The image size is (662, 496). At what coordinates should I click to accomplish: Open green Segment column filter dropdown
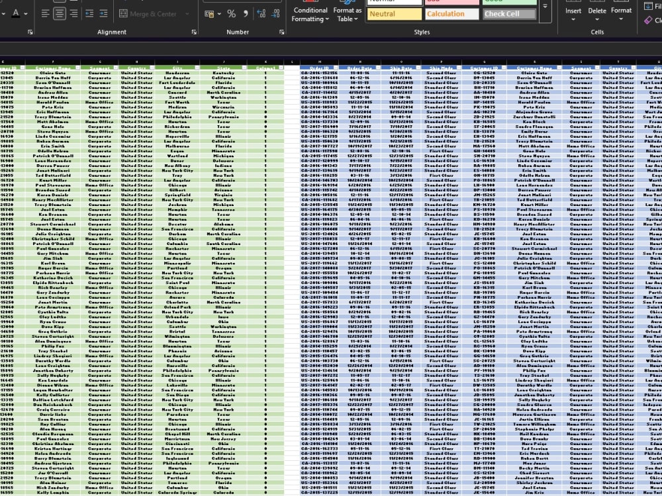pyautogui.click(x=116, y=68)
